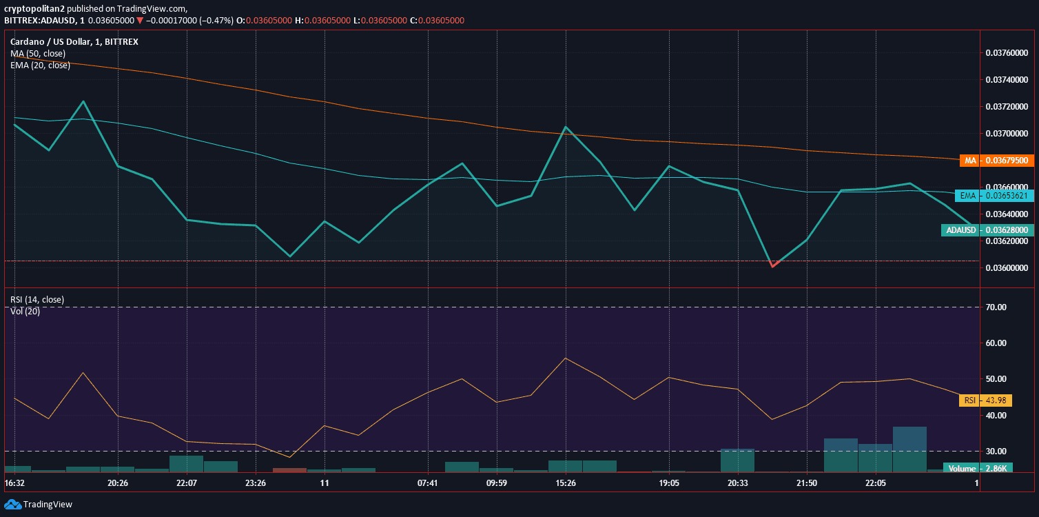Image resolution: width=1039 pixels, height=517 pixels.
Task: Click the 0.03740000 price axis label
Action: pyautogui.click(x=1007, y=80)
